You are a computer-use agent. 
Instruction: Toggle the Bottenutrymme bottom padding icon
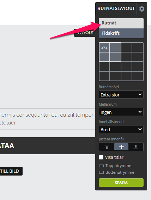click(101, 173)
